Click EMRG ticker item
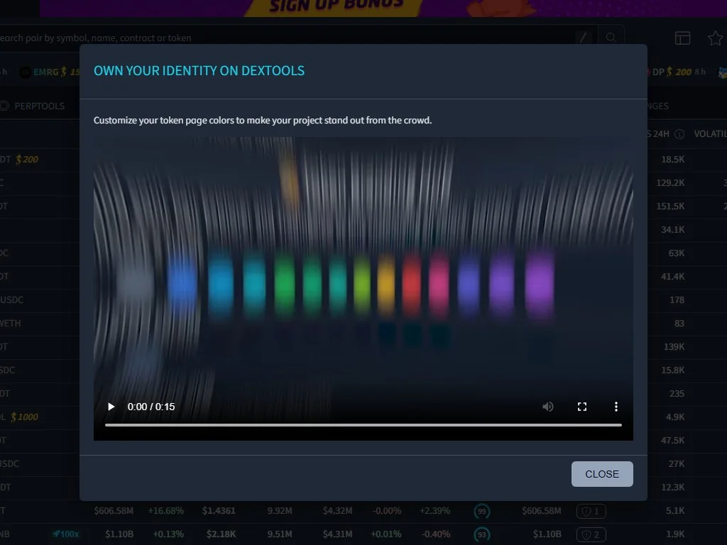The width and height of the screenshot is (727, 545). (50, 72)
